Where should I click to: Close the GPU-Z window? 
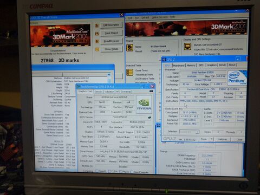tap(152, 86)
